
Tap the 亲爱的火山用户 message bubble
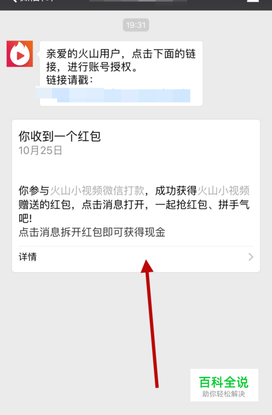pos(121,73)
